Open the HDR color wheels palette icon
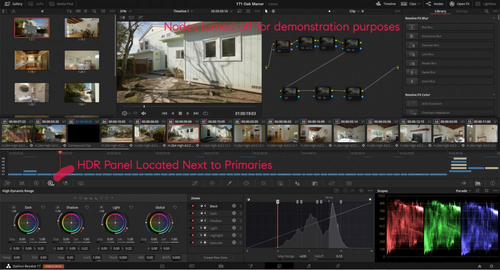 tap(50, 183)
